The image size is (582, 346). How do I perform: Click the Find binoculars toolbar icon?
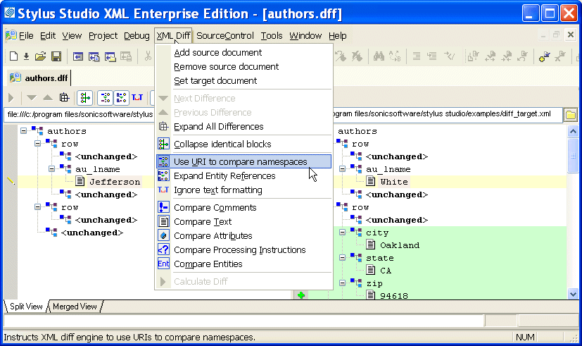point(378,56)
